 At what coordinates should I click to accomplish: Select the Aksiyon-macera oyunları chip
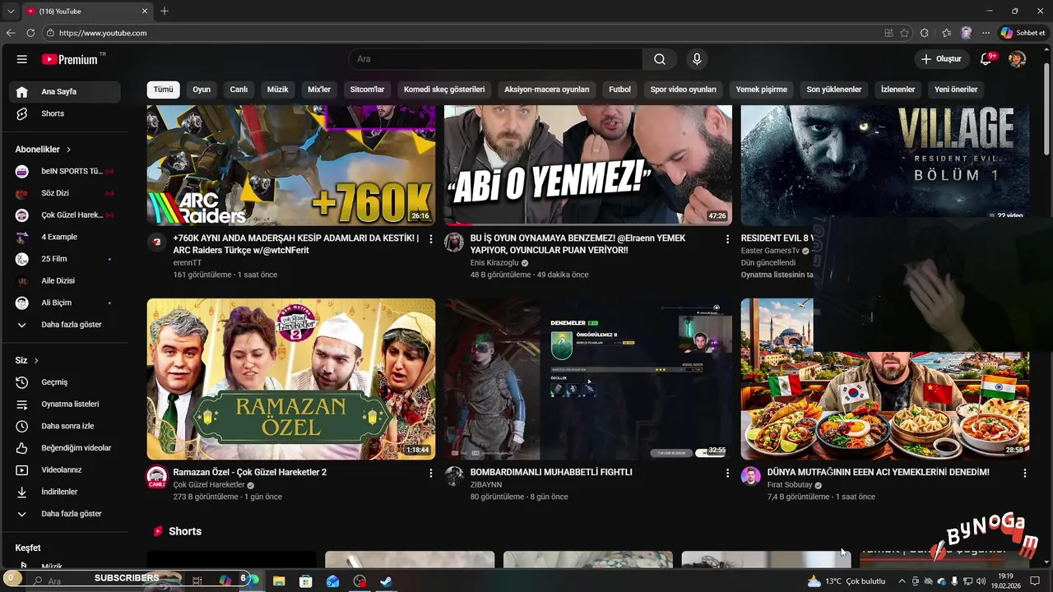pyautogui.click(x=547, y=90)
